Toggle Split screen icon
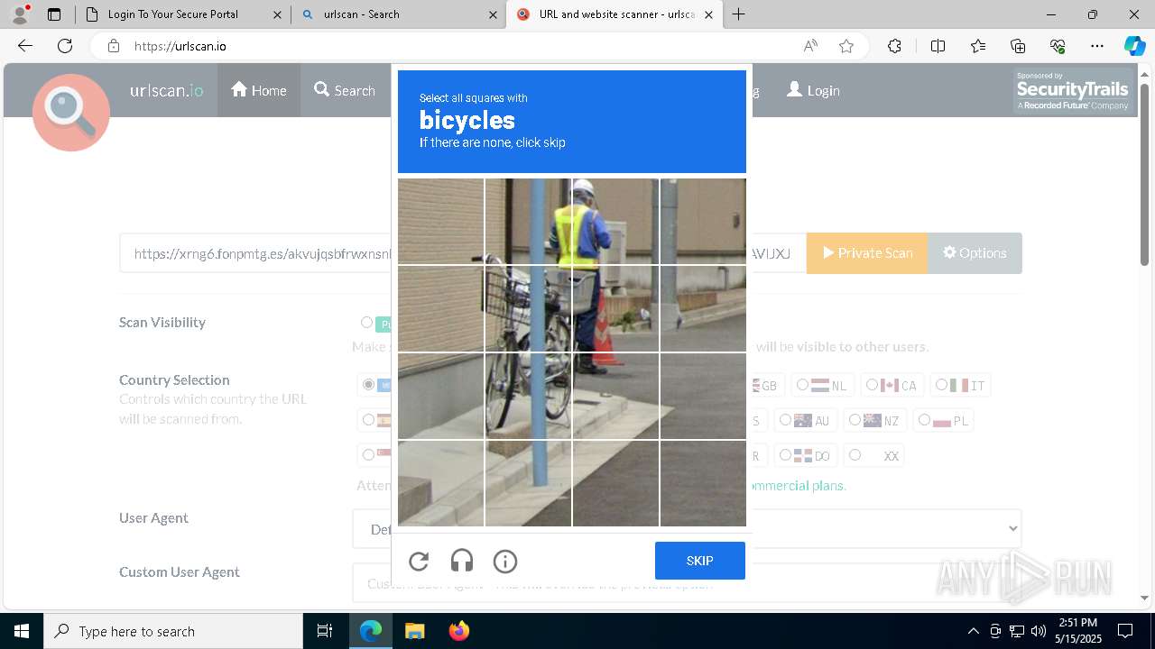This screenshot has height=649, width=1155. 938,46
